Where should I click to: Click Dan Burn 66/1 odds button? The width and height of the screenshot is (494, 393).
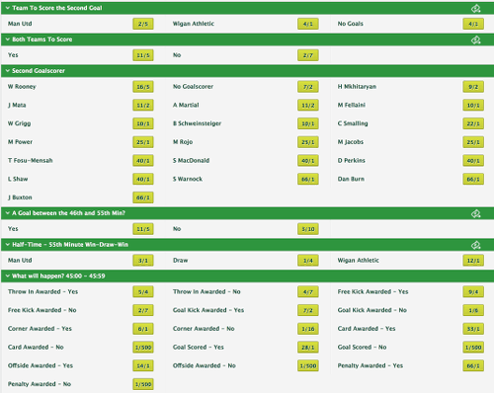[473, 179]
